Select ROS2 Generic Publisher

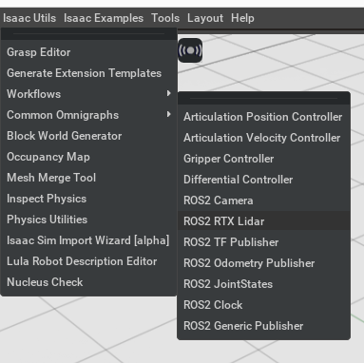[x=263, y=326]
